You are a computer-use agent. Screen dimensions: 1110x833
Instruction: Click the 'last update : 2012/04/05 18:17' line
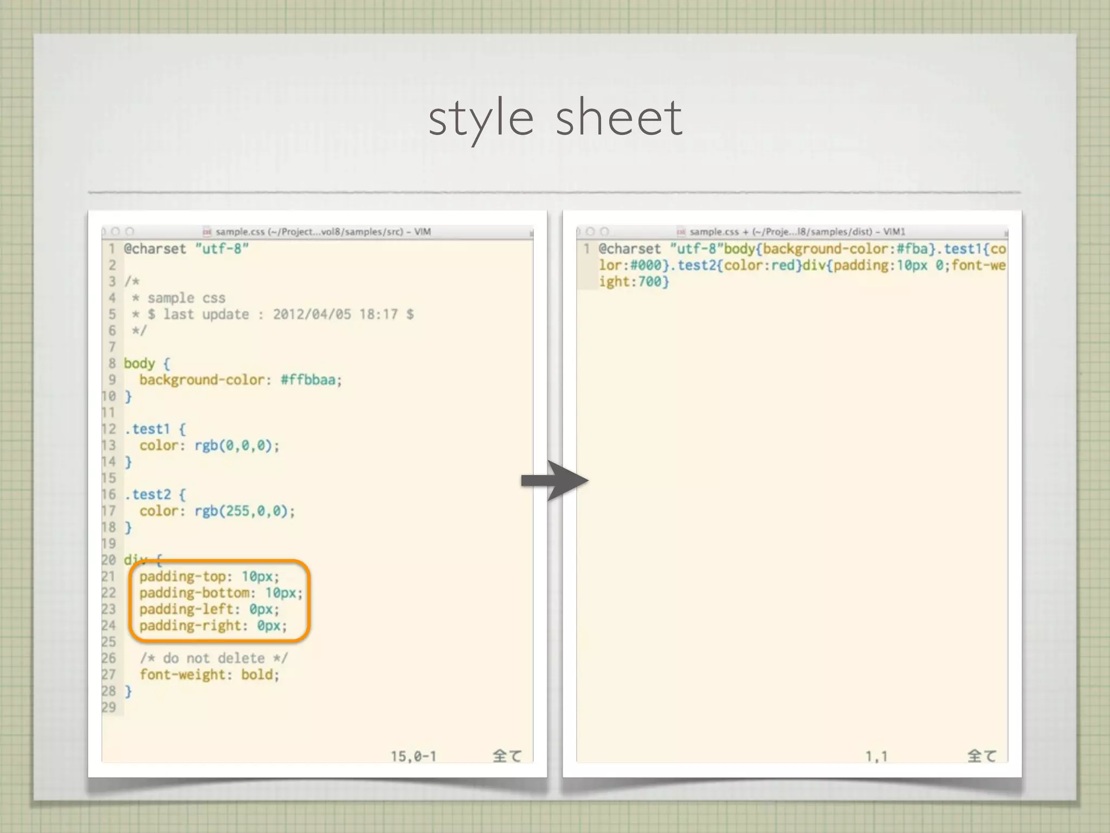(273, 315)
